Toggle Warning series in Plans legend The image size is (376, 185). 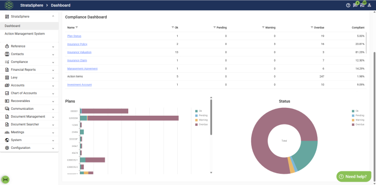(x=201, y=120)
